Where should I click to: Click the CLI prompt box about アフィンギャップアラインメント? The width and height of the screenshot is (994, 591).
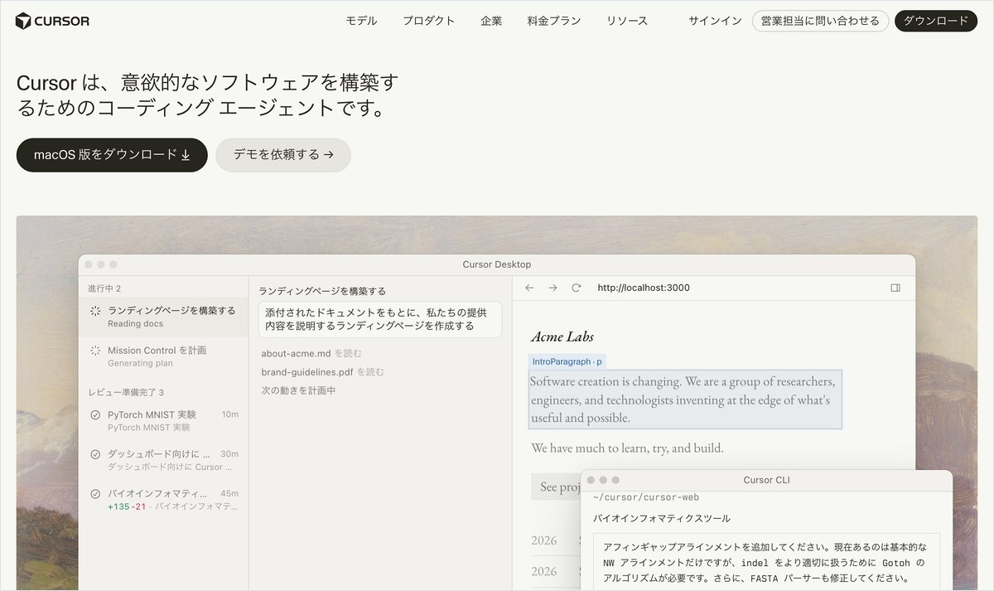click(x=766, y=561)
